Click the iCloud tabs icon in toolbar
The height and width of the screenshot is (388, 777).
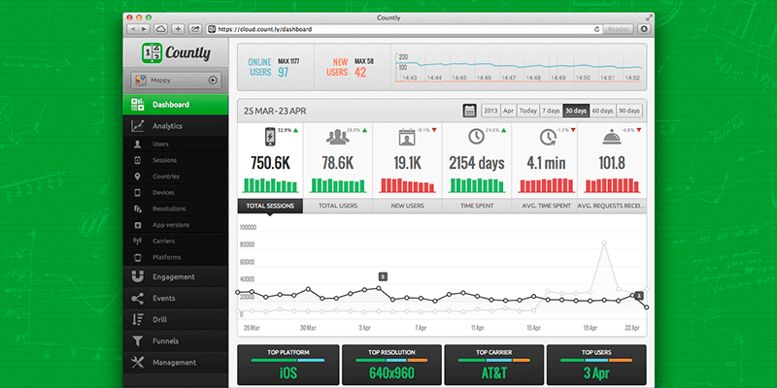pos(161,29)
